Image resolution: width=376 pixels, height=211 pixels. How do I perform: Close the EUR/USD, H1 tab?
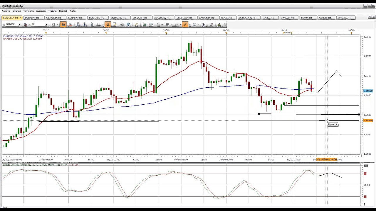point(20,18)
